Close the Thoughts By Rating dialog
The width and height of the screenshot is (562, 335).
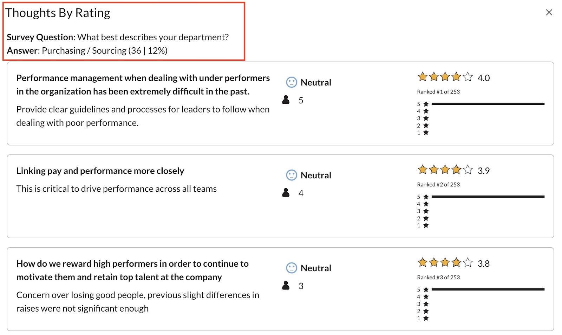click(549, 12)
